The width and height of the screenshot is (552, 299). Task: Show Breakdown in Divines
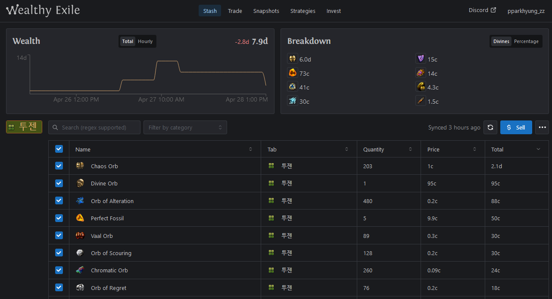[x=501, y=41]
